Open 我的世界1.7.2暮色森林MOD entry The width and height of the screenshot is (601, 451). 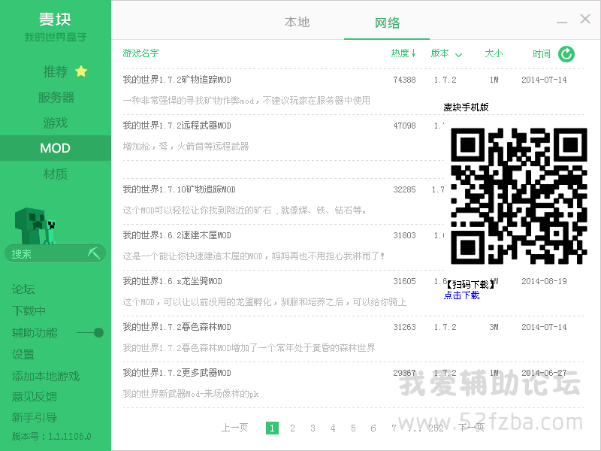[177, 327]
